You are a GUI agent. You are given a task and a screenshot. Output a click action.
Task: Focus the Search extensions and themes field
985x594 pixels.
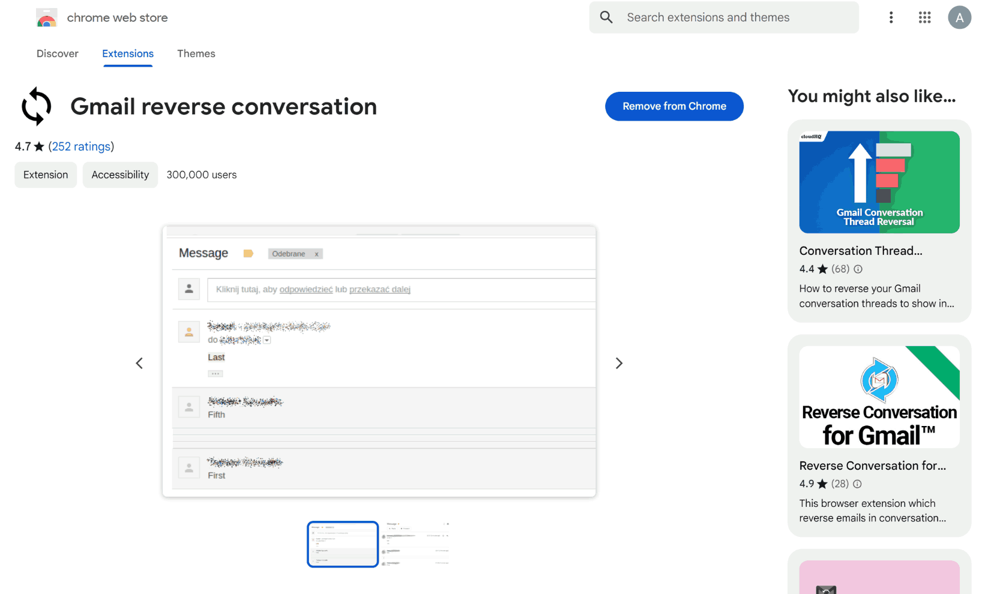724,17
